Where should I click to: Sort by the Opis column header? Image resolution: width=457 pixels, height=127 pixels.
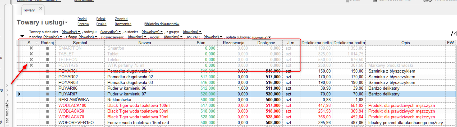pos(406,43)
